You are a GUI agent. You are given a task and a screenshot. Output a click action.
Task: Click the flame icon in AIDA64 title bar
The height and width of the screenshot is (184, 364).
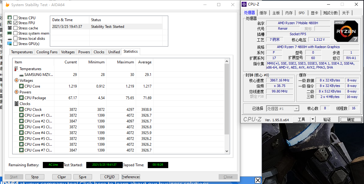(x=7, y=5)
